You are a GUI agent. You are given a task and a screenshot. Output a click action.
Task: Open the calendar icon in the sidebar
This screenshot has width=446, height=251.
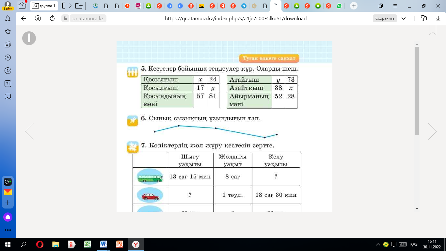8,84
